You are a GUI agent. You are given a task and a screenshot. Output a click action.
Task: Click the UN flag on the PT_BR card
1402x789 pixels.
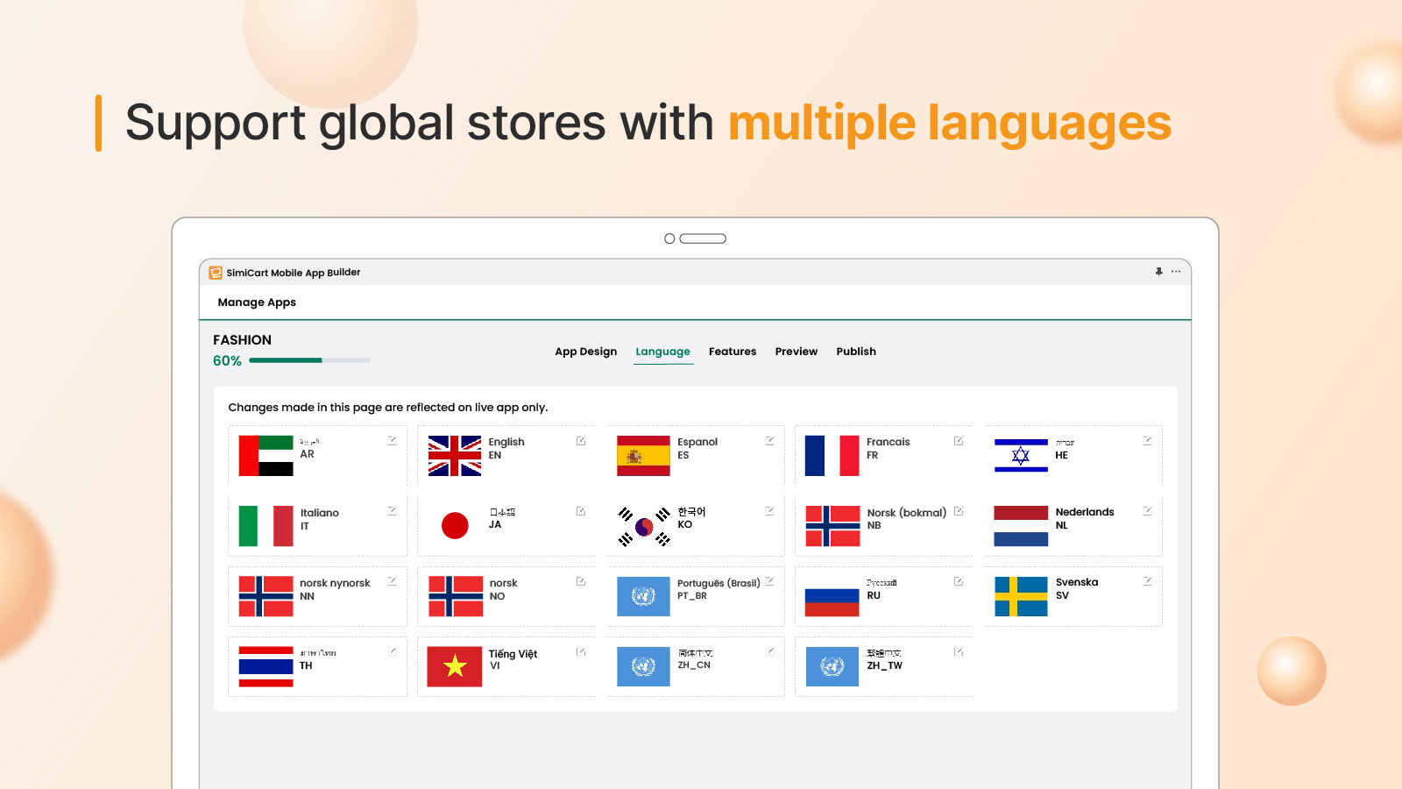click(x=643, y=596)
